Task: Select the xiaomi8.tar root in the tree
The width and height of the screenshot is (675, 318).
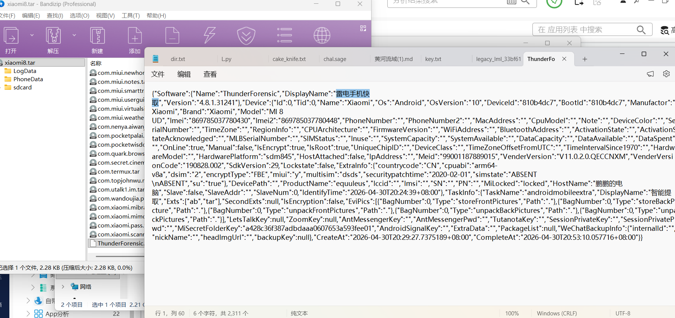Action: [42, 62]
